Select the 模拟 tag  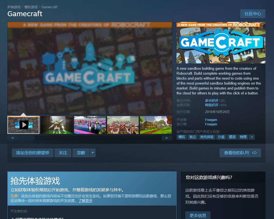pos(182,137)
